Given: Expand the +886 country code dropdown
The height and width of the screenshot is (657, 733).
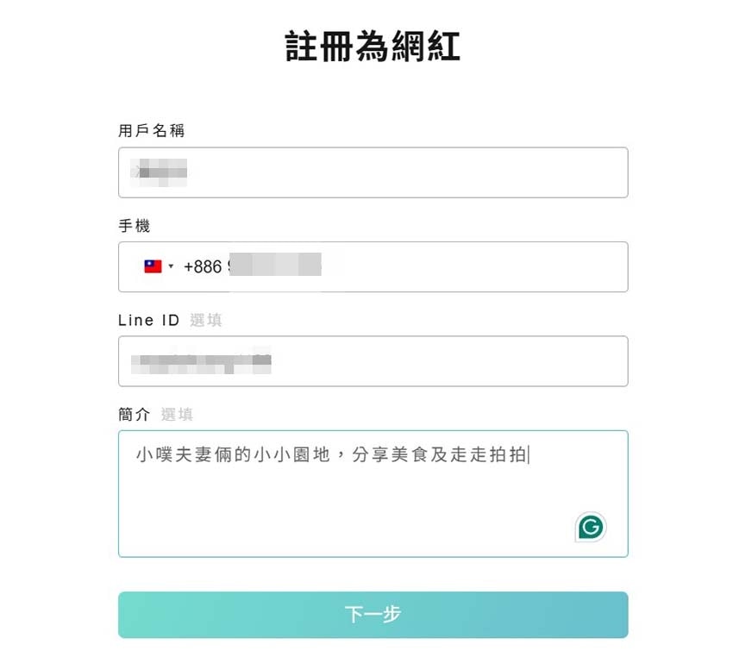Looking at the screenshot, I should coord(159,266).
